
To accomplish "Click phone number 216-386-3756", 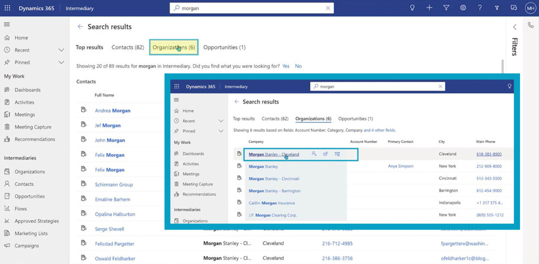I will point(337,259).
